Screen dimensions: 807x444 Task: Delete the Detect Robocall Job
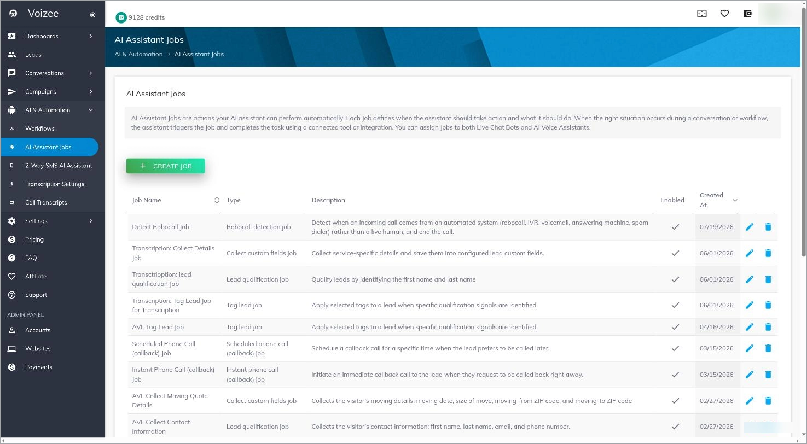tap(768, 227)
